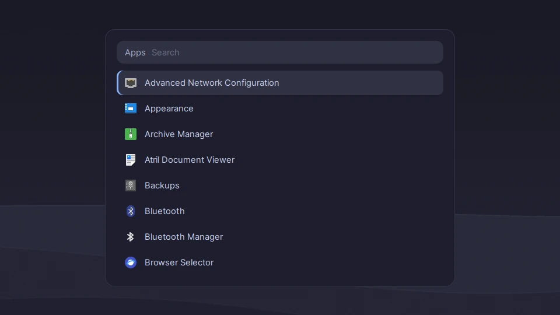Open "Atril Document Viewer" entry
Image resolution: width=560 pixels, height=315 pixels.
[x=280, y=160]
